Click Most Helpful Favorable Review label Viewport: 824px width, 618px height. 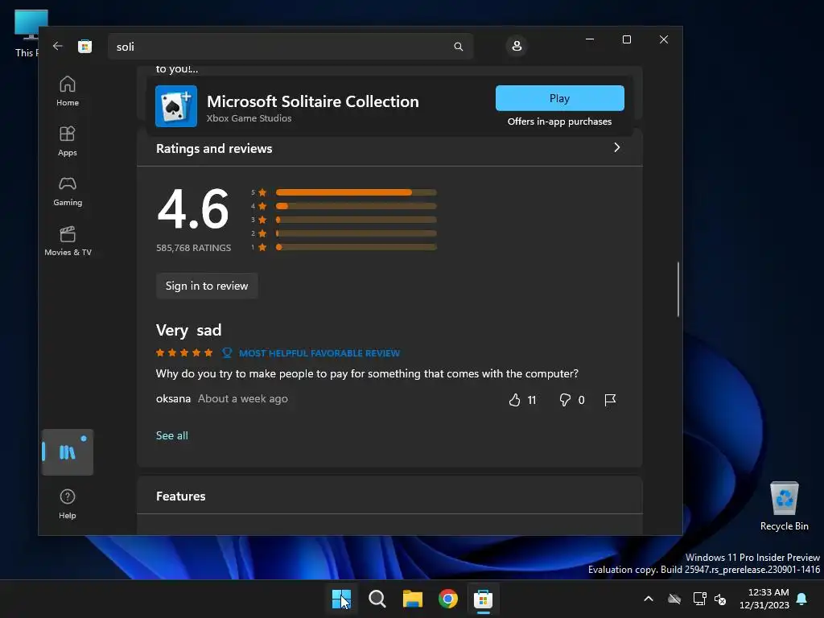click(319, 353)
